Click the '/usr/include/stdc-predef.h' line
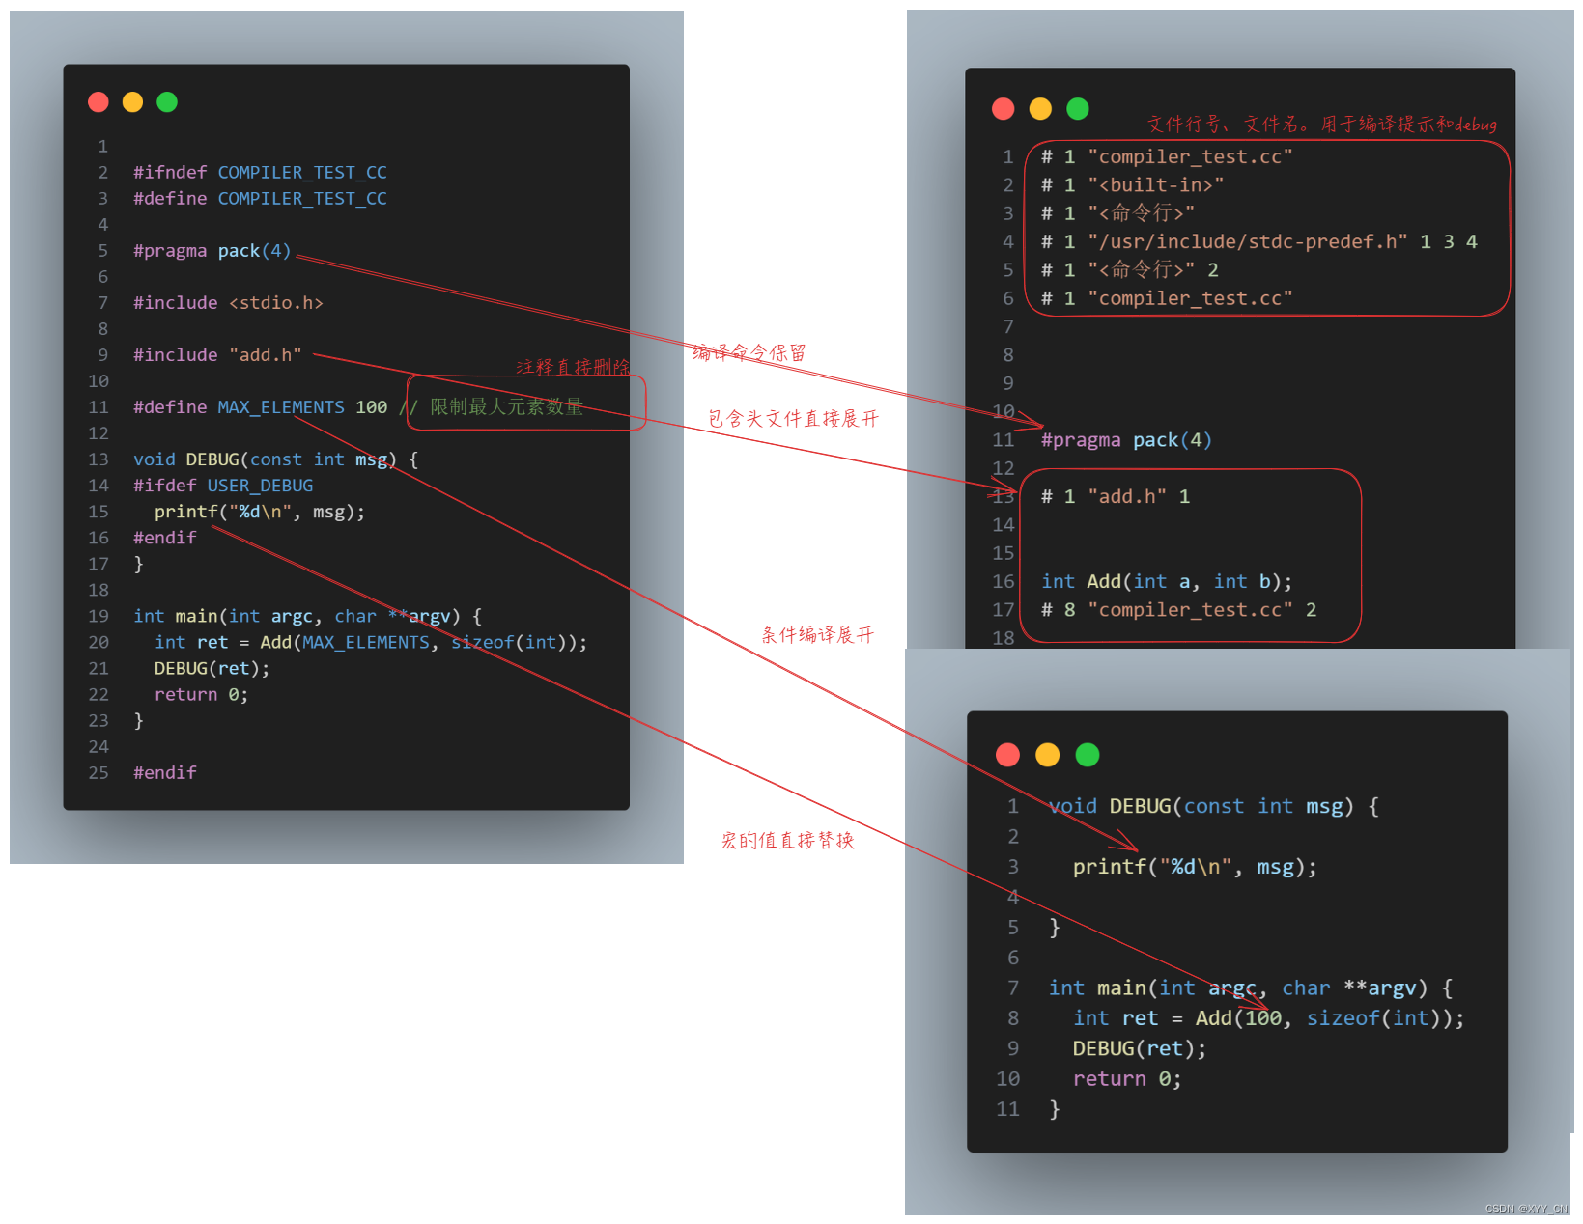Image resolution: width=1583 pixels, height=1224 pixels. click(x=1259, y=242)
